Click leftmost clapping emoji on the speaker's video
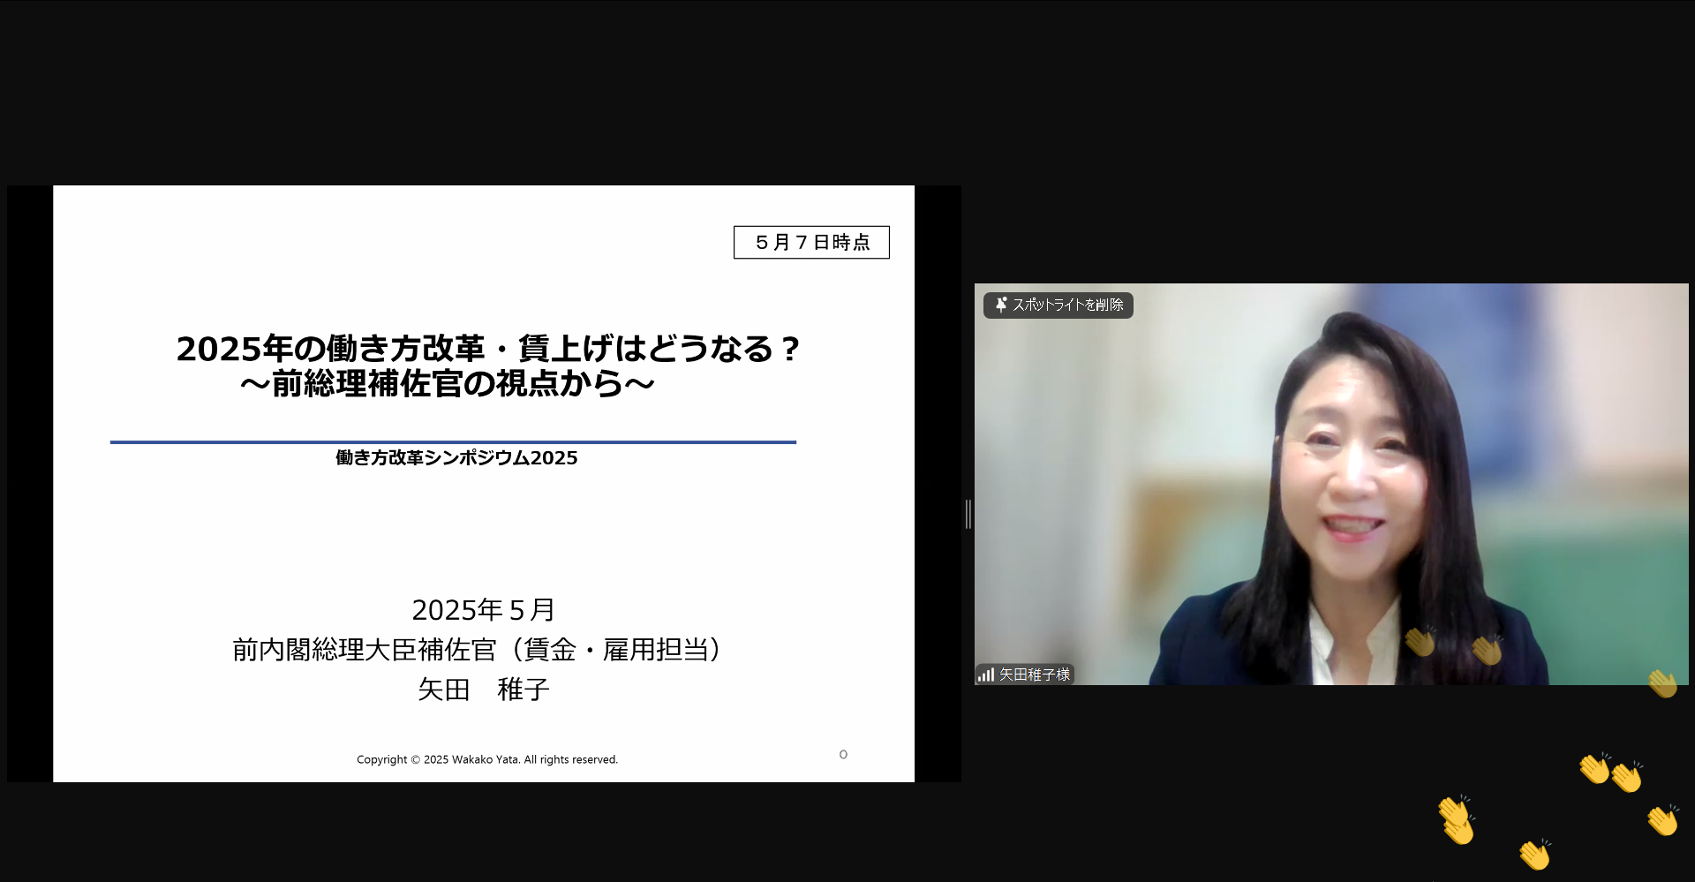This screenshot has height=882, width=1695. [1420, 642]
